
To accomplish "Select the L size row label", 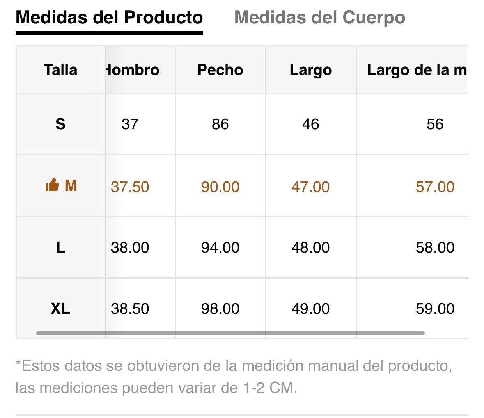I will coord(60,247).
